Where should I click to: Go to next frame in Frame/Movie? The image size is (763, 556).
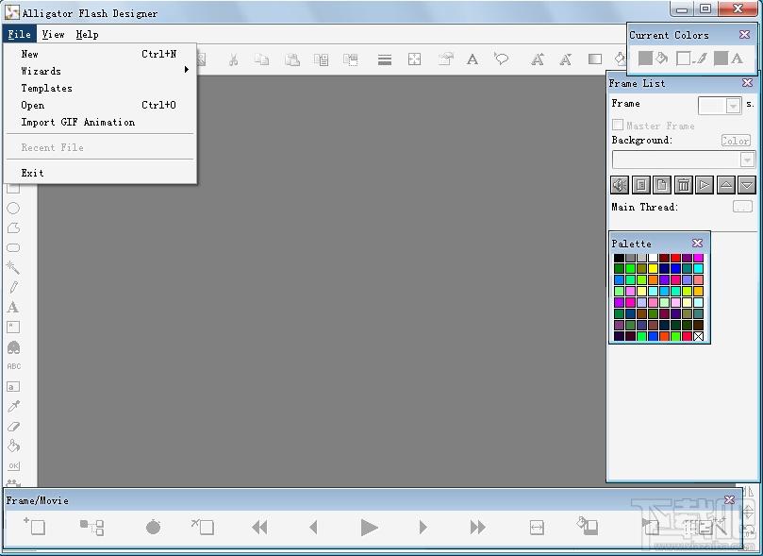tap(423, 528)
